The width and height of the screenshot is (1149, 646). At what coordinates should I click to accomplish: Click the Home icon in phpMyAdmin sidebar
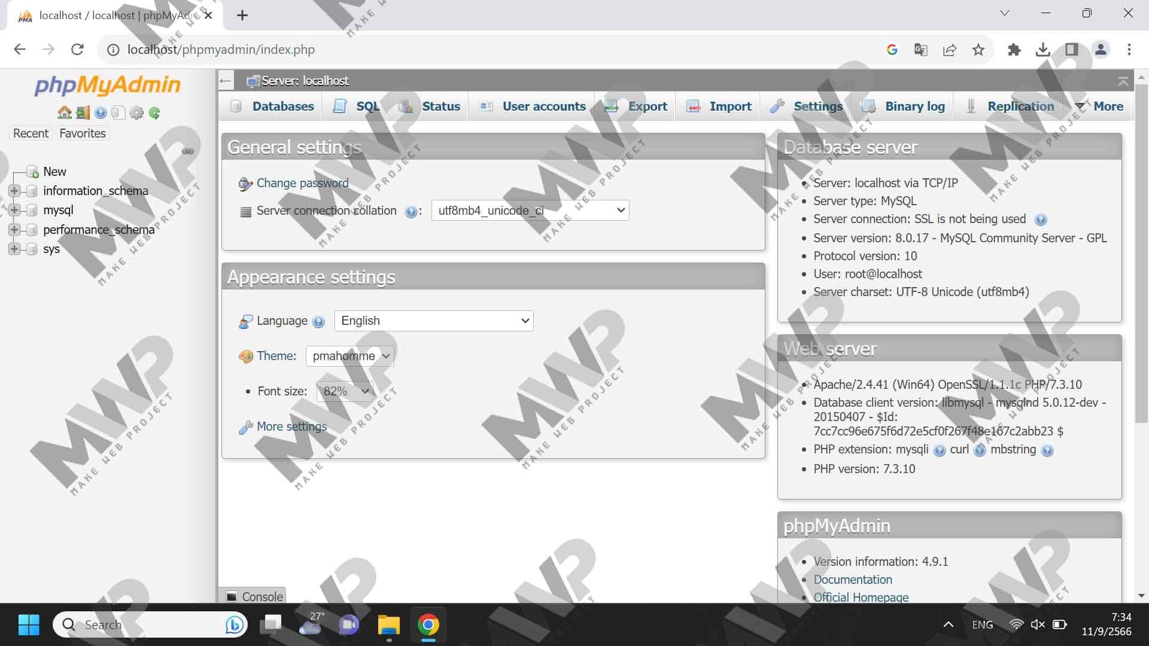(x=64, y=112)
